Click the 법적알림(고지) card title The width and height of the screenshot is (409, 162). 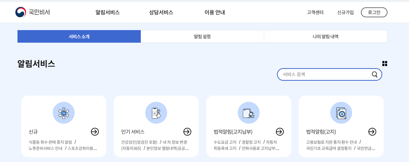coord(321,132)
